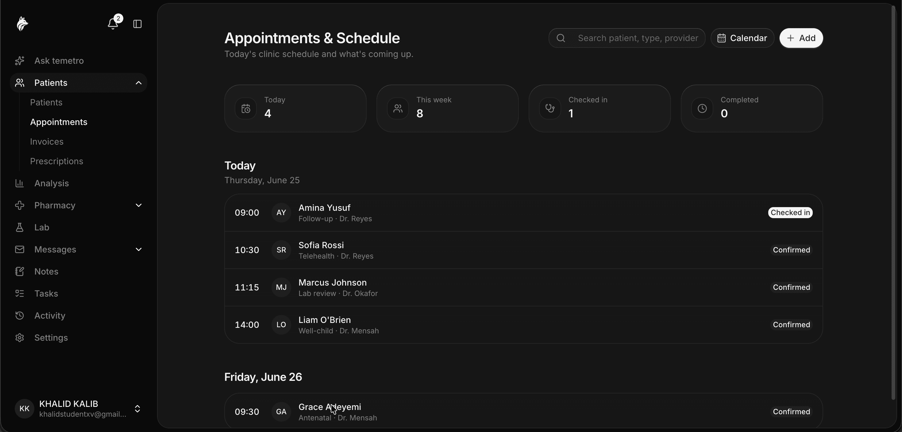Image resolution: width=902 pixels, height=432 pixels.
Task: Click patient name Amina Yusuf
Action: coord(324,207)
